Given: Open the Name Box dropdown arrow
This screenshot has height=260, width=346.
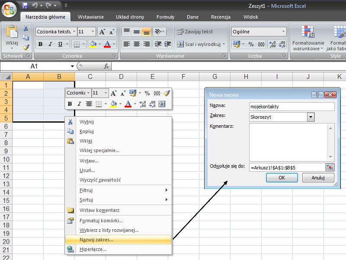Looking at the screenshot, I should click(x=72, y=66).
